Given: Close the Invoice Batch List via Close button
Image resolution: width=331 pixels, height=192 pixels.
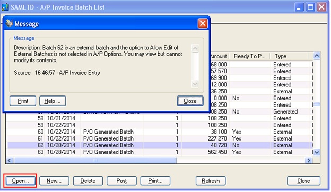Looking at the screenshot, I should [303, 181].
